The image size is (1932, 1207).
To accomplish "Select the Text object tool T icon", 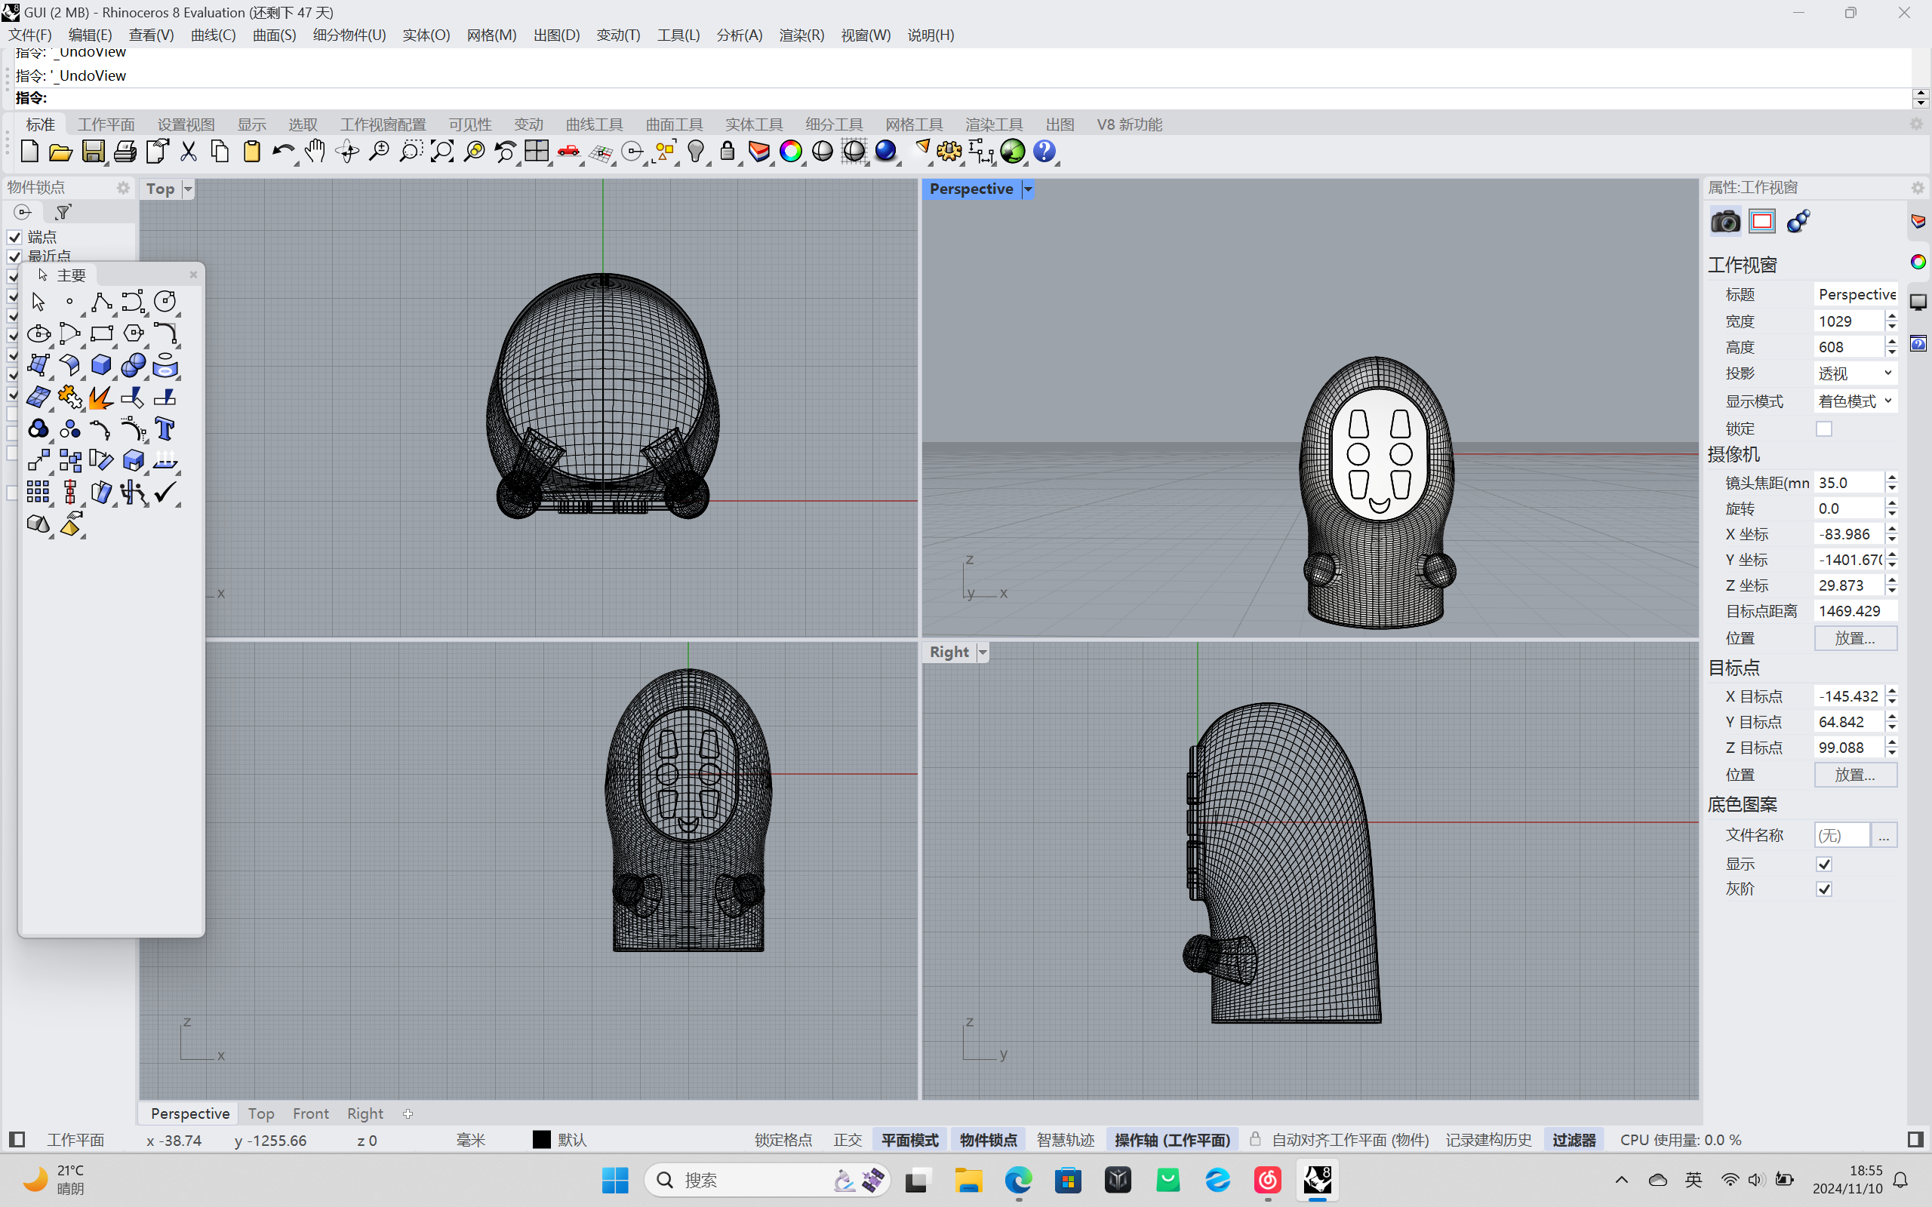I will (x=165, y=429).
